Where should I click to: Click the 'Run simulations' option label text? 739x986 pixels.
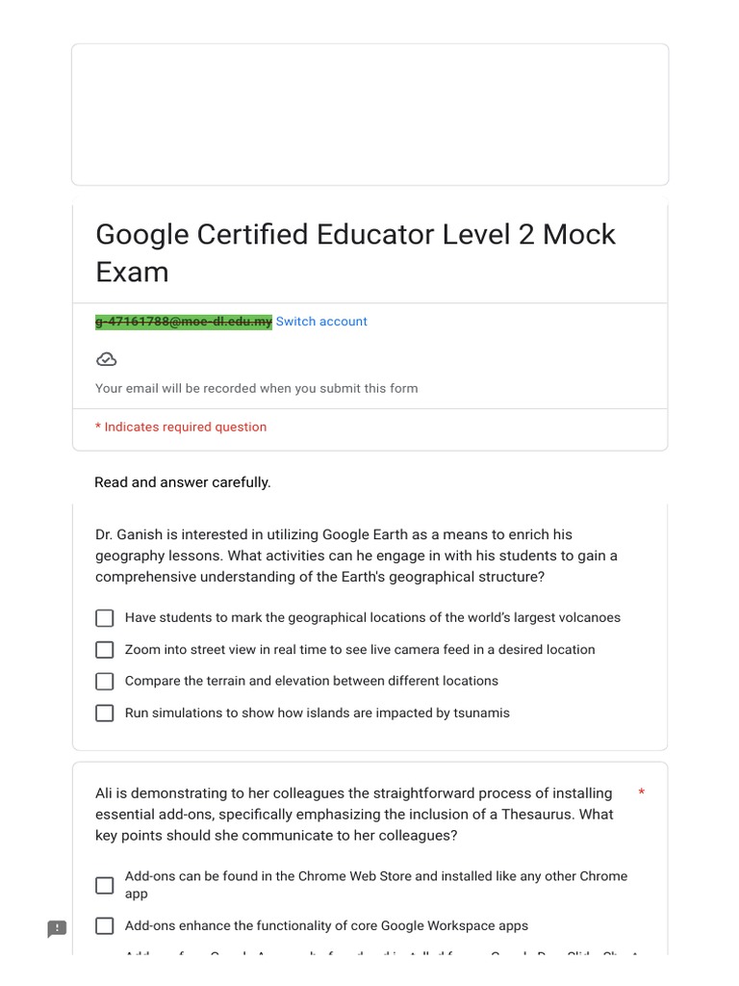point(318,714)
